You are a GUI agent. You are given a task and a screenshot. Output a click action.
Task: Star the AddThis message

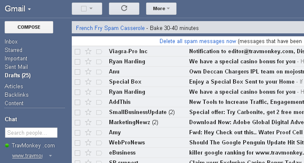click(88, 102)
